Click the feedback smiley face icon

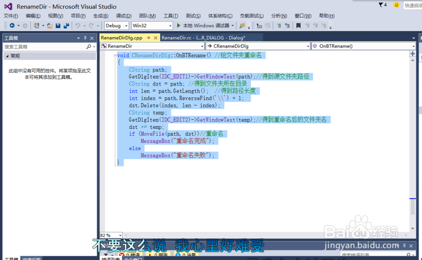396,5
